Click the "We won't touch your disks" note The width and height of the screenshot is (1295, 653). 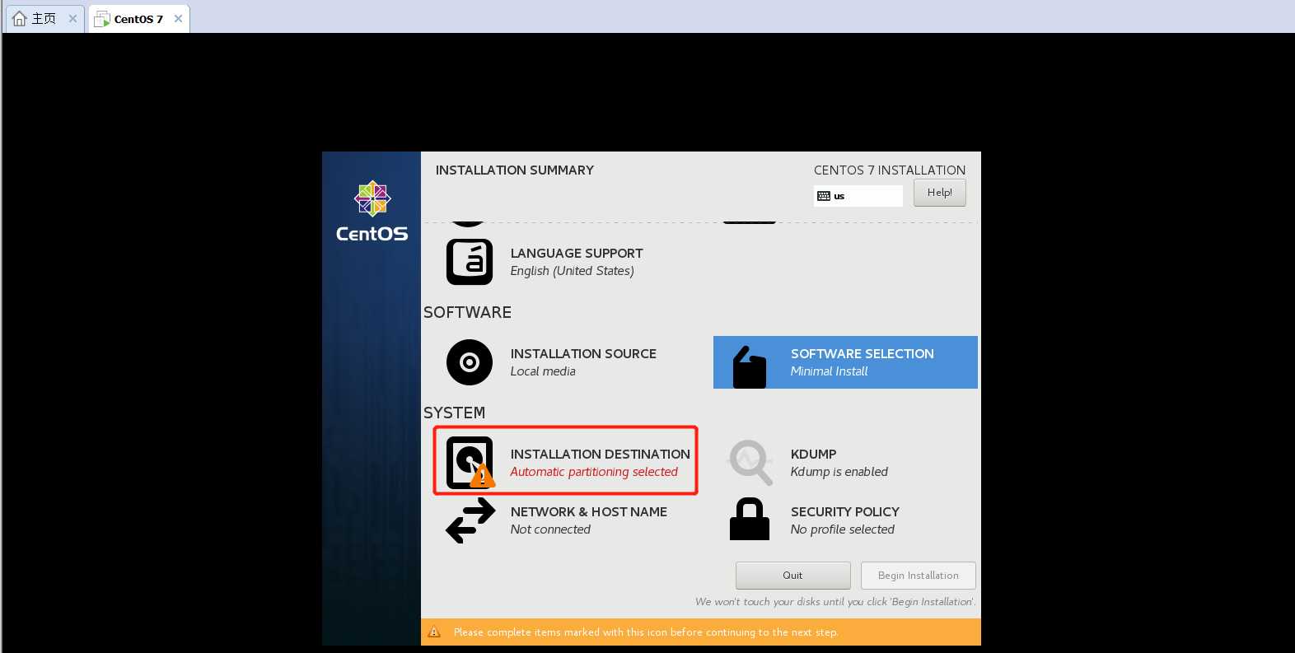click(x=835, y=602)
